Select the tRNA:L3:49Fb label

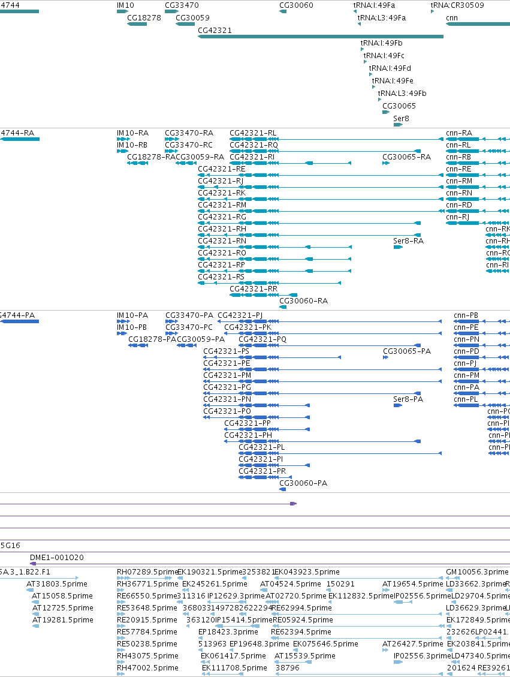point(402,93)
